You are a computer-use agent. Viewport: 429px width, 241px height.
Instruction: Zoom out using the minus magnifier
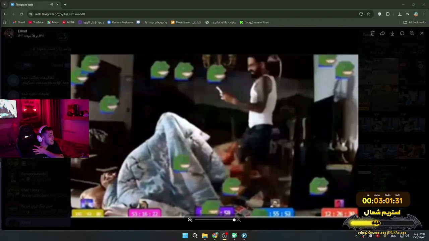[190, 220]
